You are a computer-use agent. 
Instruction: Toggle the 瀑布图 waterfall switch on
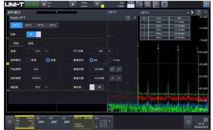tap(97, 87)
